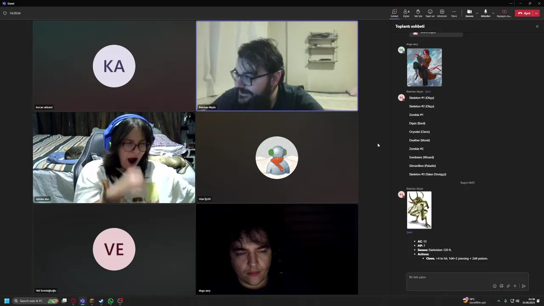544x306 pixels.
Task: Click the Paylaşımı durdur share button
Action: pyautogui.click(x=504, y=13)
